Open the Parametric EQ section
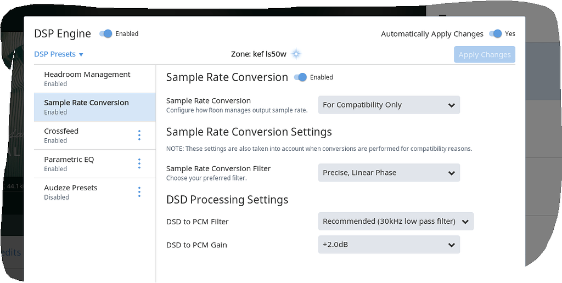562x283 pixels. [69, 163]
